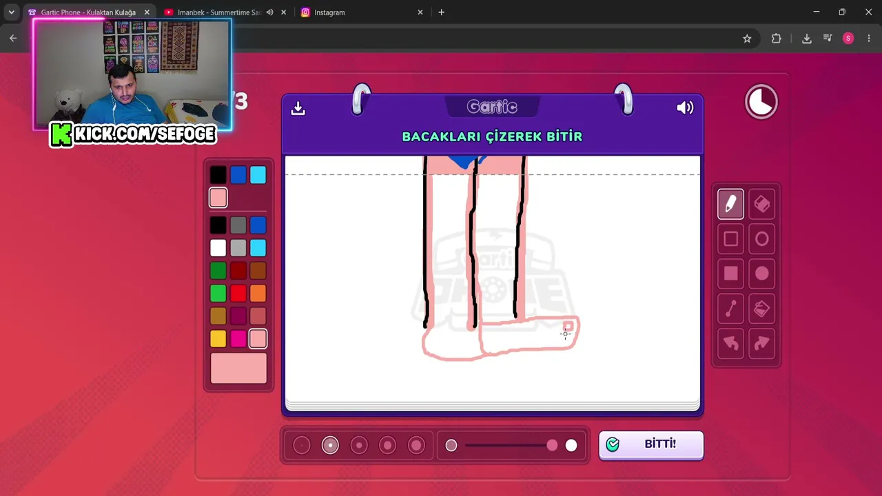Open the large current color preview box

tap(238, 368)
